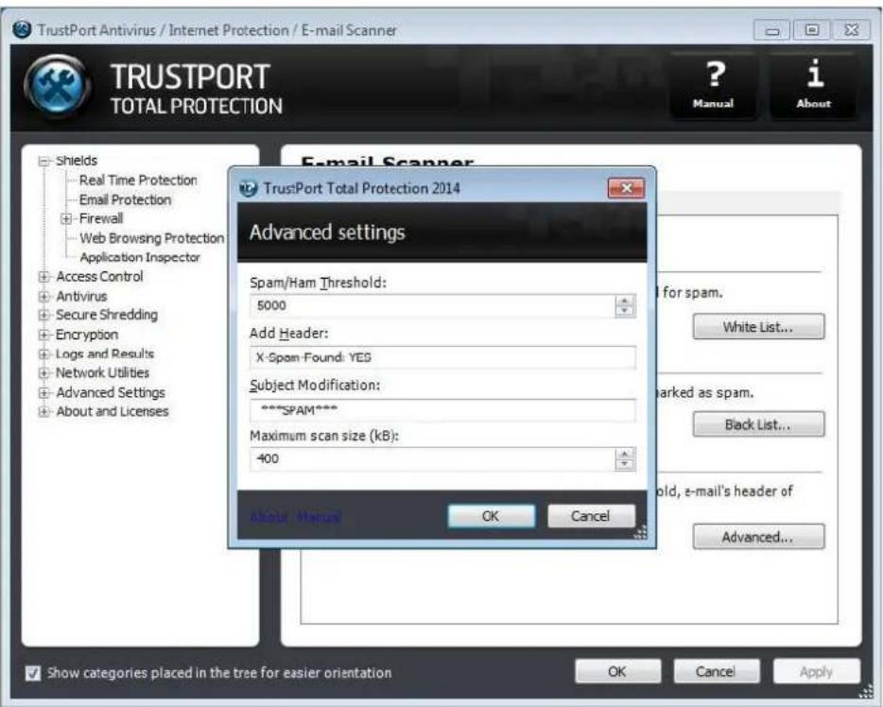883x707 pixels.
Task: Open the Black List button
Action: [x=758, y=424]
